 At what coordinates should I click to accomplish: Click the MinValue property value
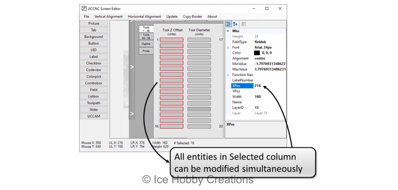[270, 64]
